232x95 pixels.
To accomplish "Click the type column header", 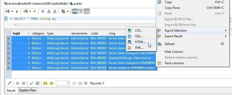I will coord(58,33).
